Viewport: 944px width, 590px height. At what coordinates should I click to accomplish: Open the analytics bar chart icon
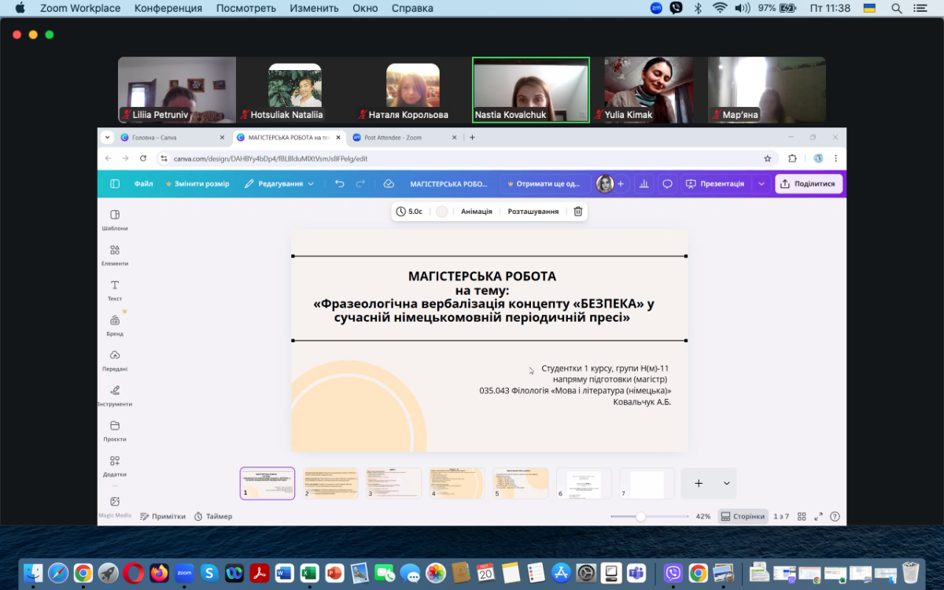(644, 184)
